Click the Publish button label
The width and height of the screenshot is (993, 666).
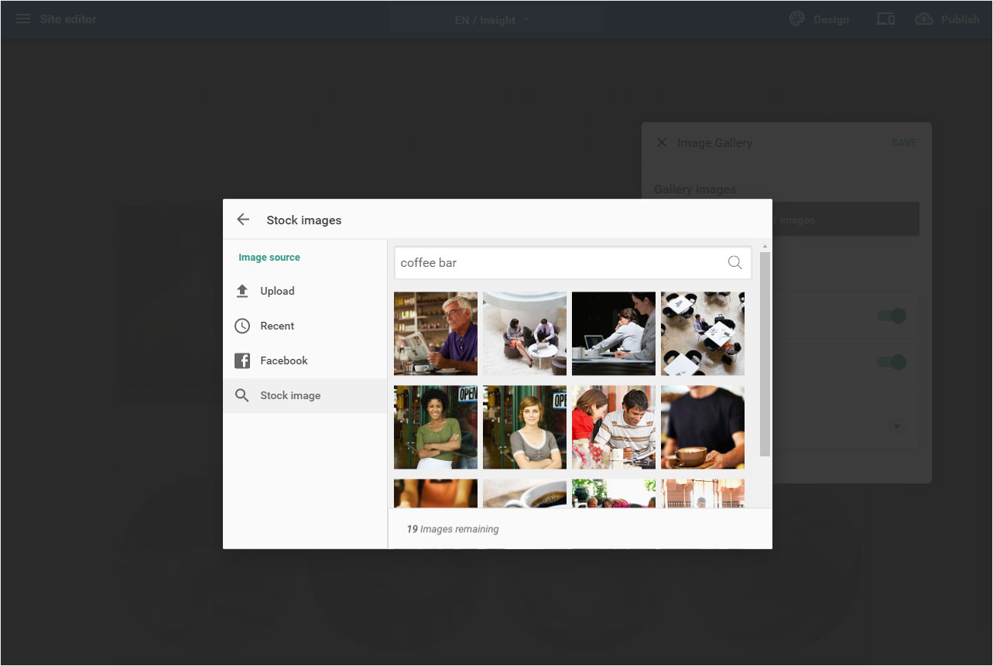pos(960,19)
